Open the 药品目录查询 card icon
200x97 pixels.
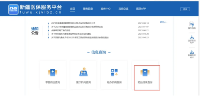tap(145, 72)
